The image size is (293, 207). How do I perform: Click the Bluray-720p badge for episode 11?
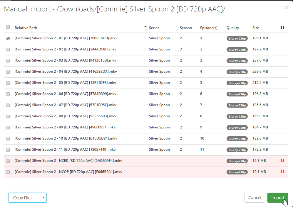[x=237, y=150]
